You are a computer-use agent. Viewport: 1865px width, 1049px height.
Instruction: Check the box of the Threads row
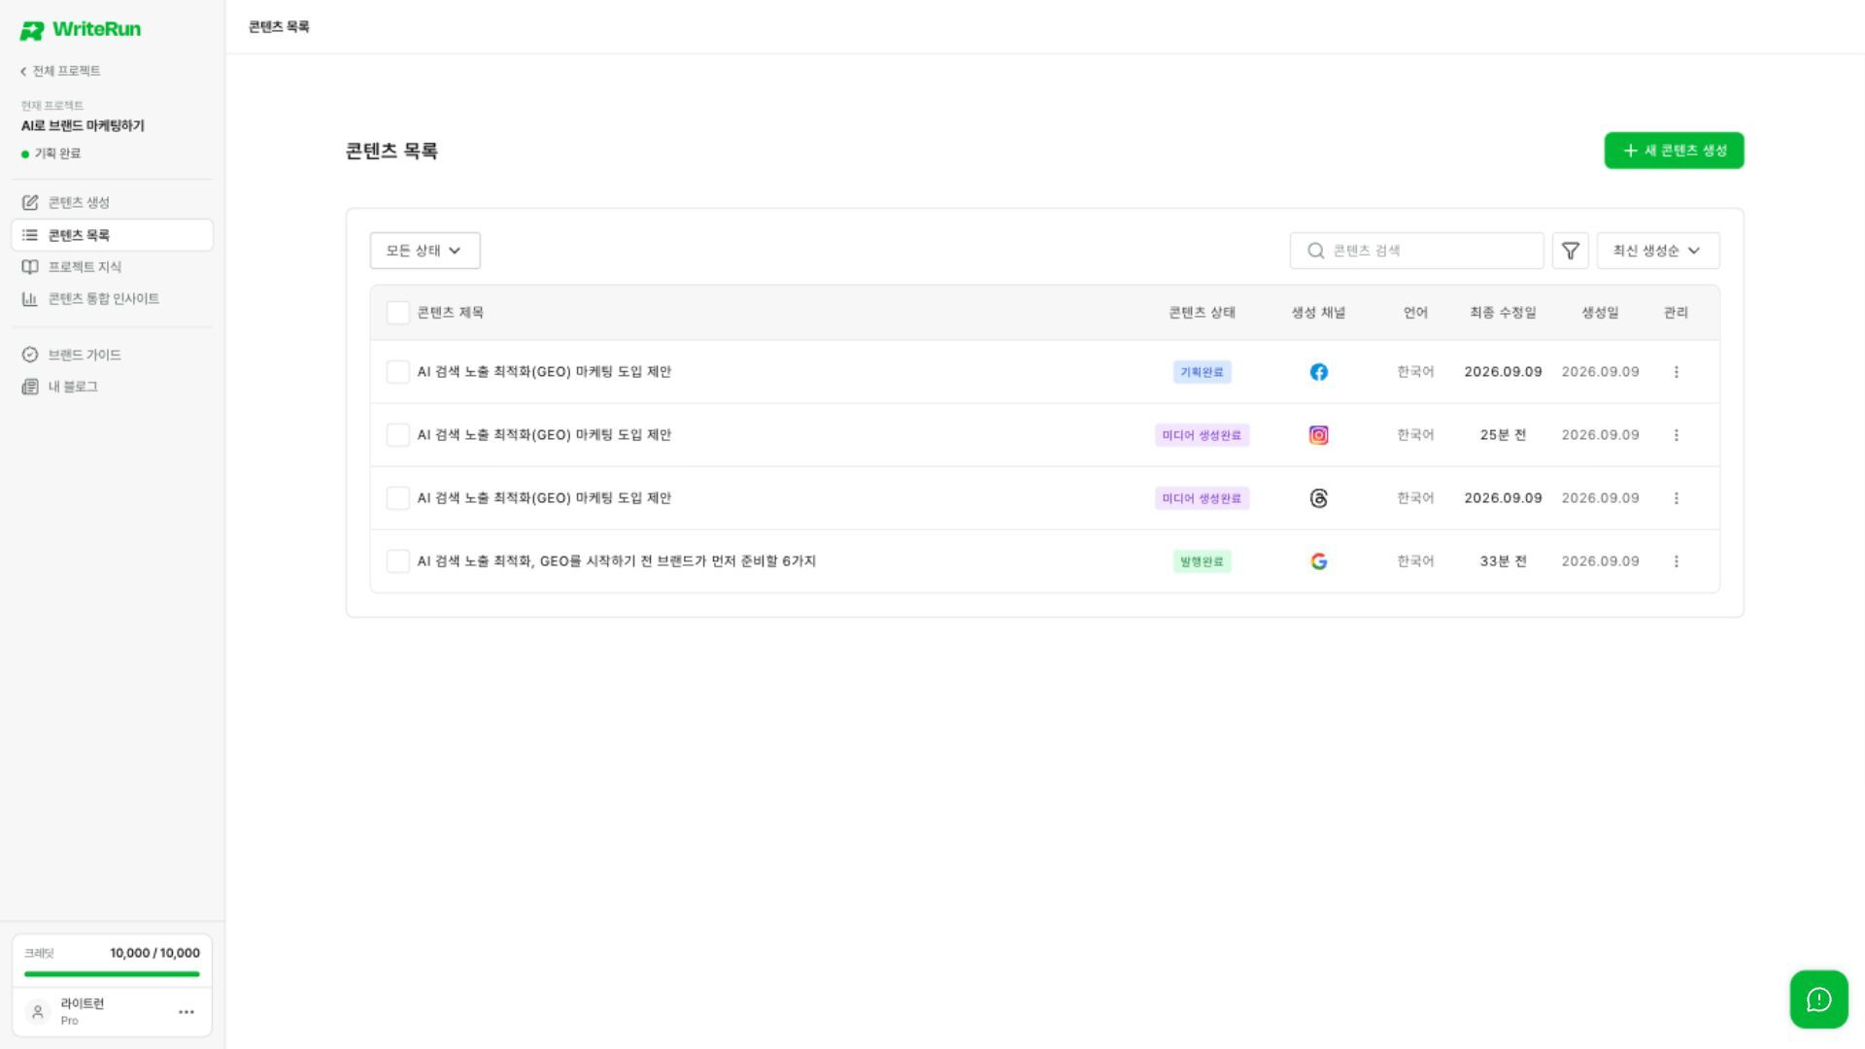(397, 498)
